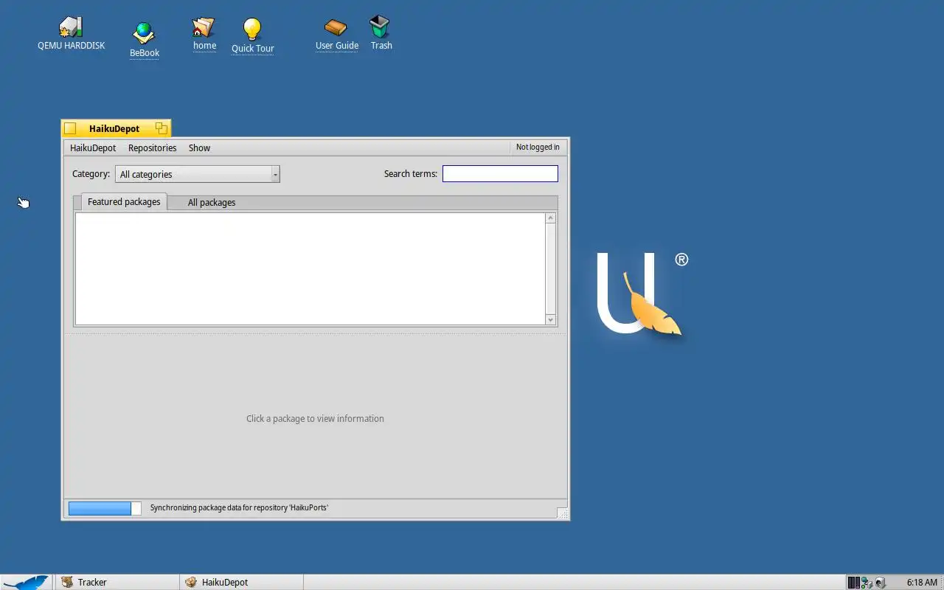Open the Show menu

(199, 147)
